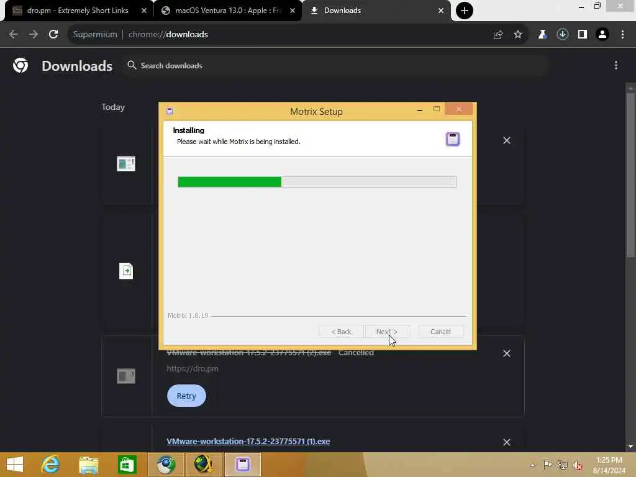This screenshot has width=636, height=477.
Task: Go forward in browser history
Action: (x=34, y=35)
